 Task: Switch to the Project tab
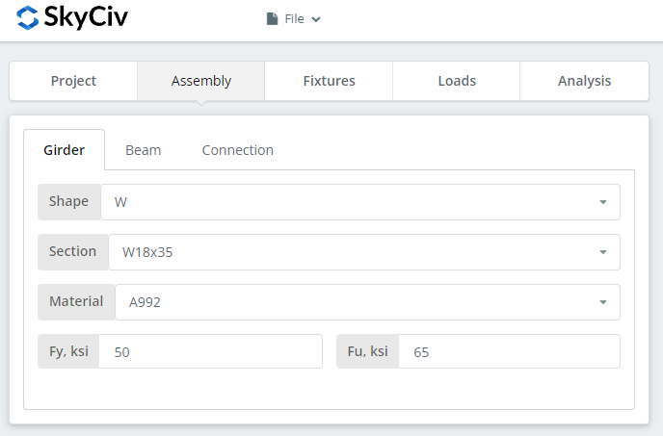[x=73, y=81]
